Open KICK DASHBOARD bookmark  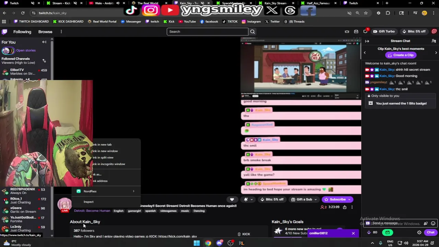coord(68,21)
